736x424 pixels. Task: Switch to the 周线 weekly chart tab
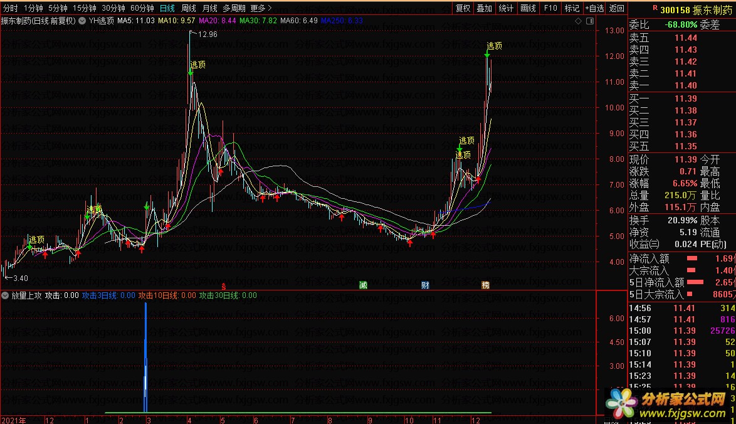tap(189, 8)
